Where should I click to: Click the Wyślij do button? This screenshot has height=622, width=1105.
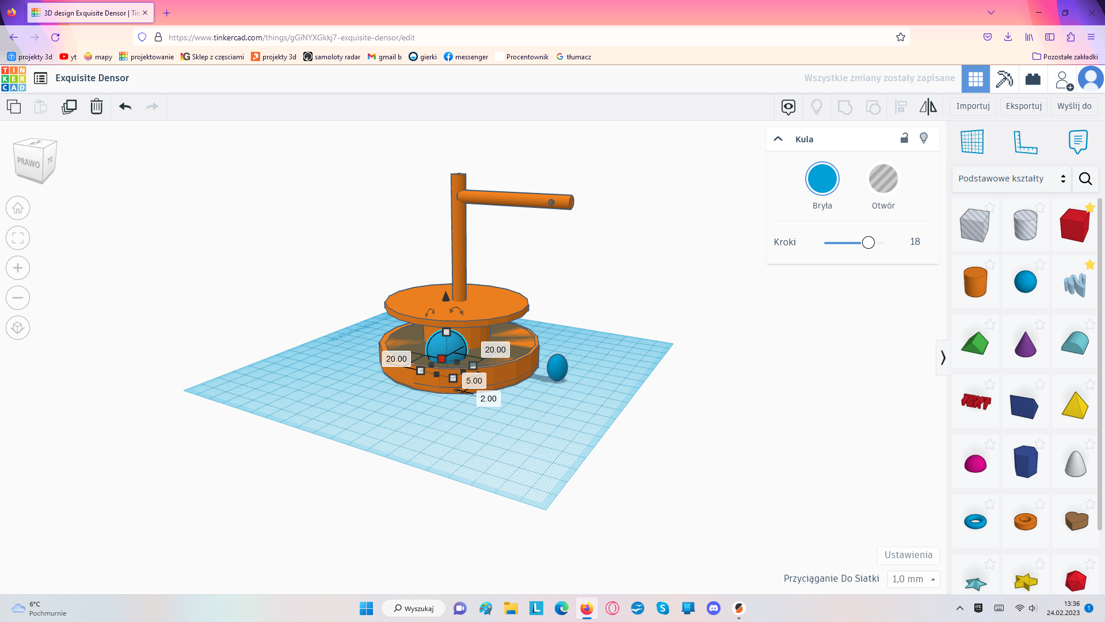pyautogui.click(x=1074, y=107)
